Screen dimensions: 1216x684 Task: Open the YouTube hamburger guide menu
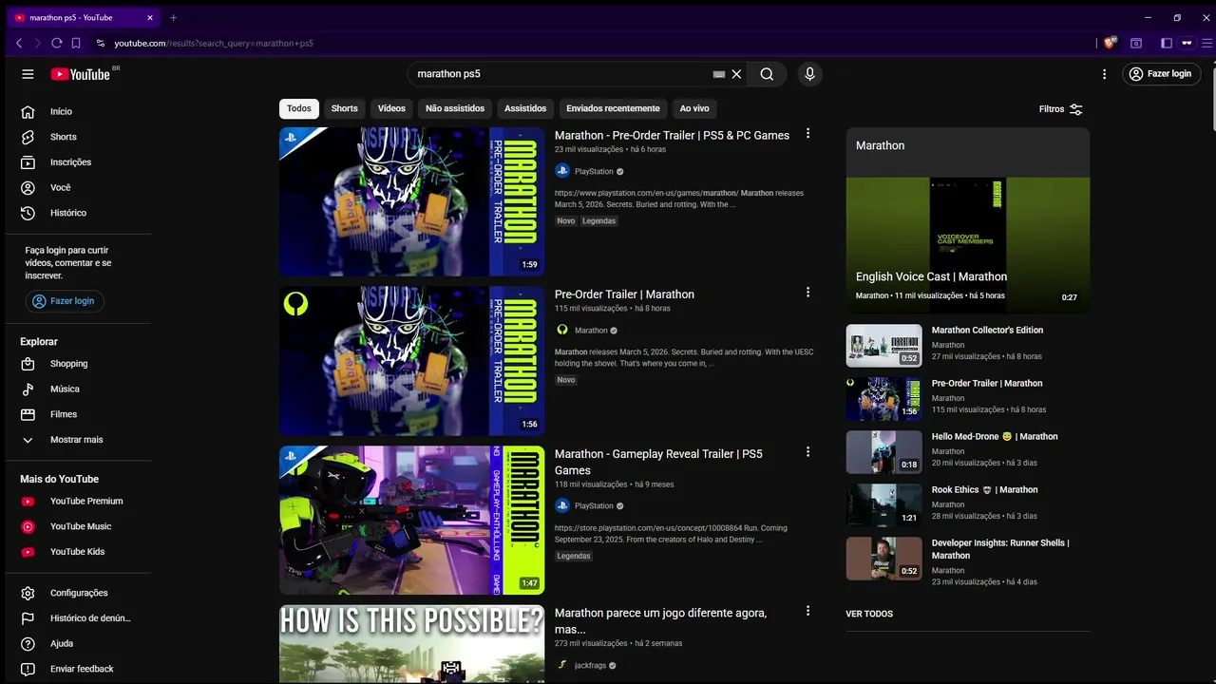(x=28, y=74)
